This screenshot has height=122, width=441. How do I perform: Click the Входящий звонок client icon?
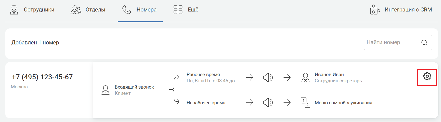pyautogui.click(x=105, y=90)
